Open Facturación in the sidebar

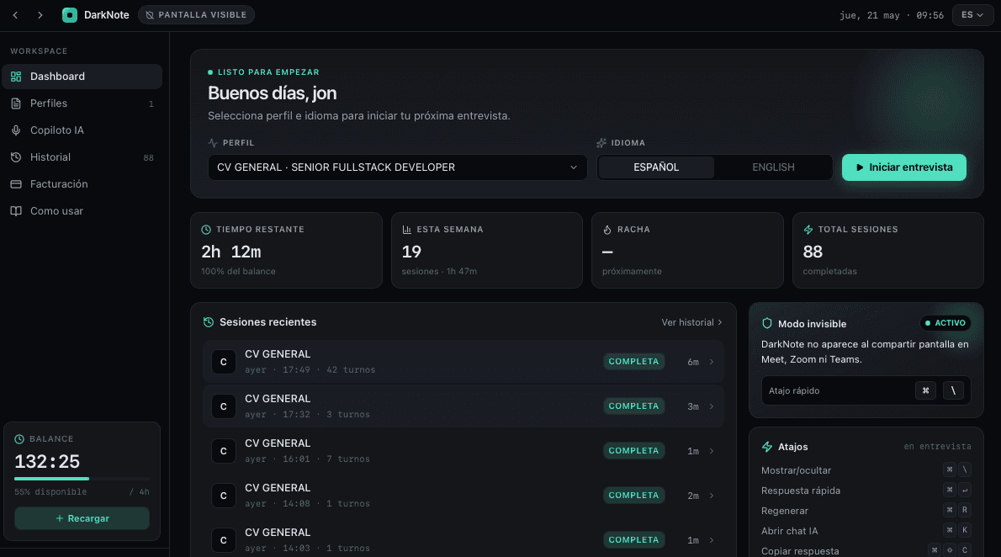[x=82, y=184]
